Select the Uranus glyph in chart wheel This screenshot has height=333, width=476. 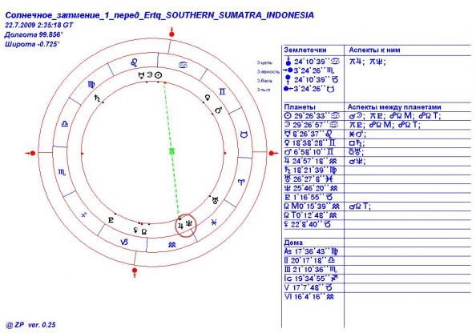pos(216,200)
